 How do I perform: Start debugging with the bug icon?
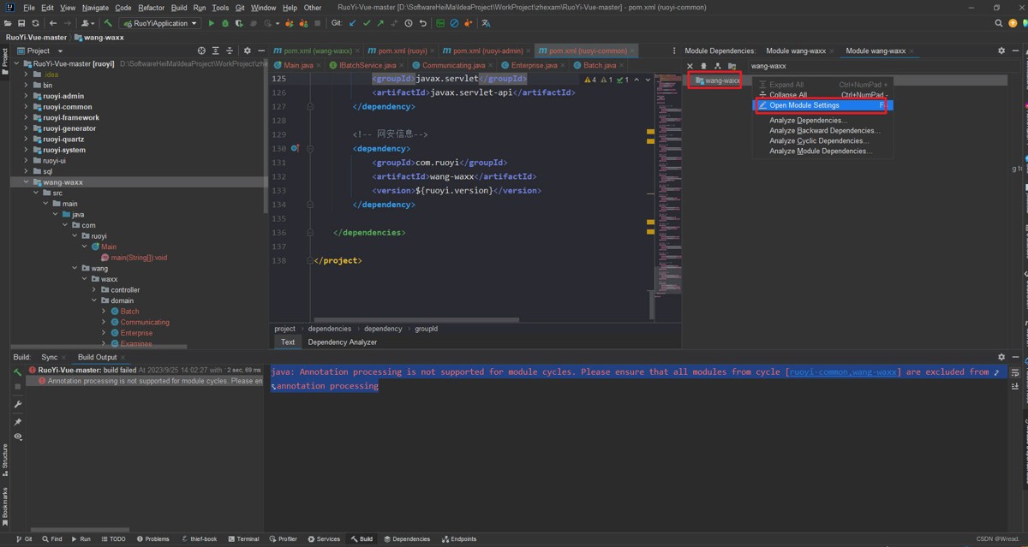pyautogui.click(x=225, y=23)
